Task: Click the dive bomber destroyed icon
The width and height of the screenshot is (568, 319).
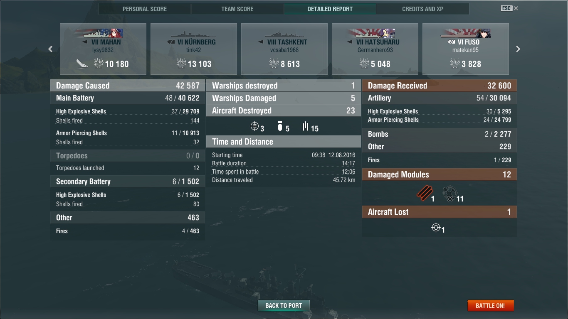Action: 280,126
